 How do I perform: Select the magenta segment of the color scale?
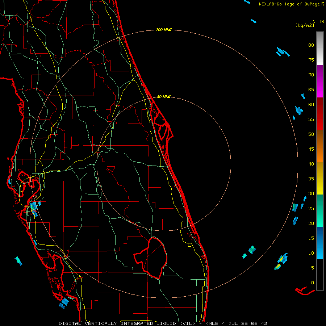click(320, 81)
